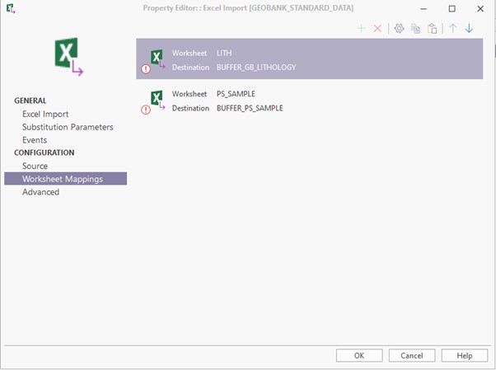Click the paste clipboard icon
The height and width of the screenshot is (370, 496).
432,28
